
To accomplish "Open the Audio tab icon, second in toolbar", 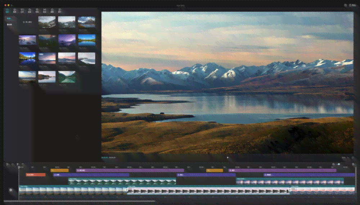I will click(x=14, y=10).
